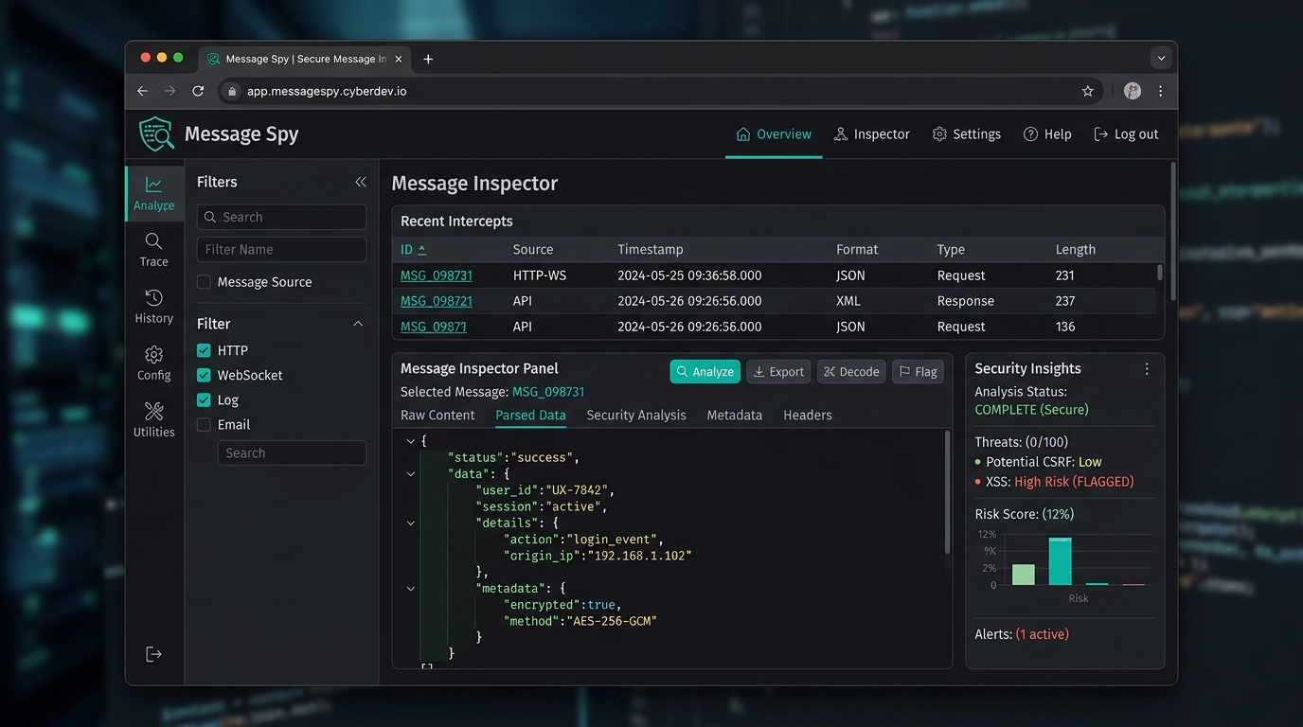Click the tallest teal risk chart bar

pos(1060,561)
